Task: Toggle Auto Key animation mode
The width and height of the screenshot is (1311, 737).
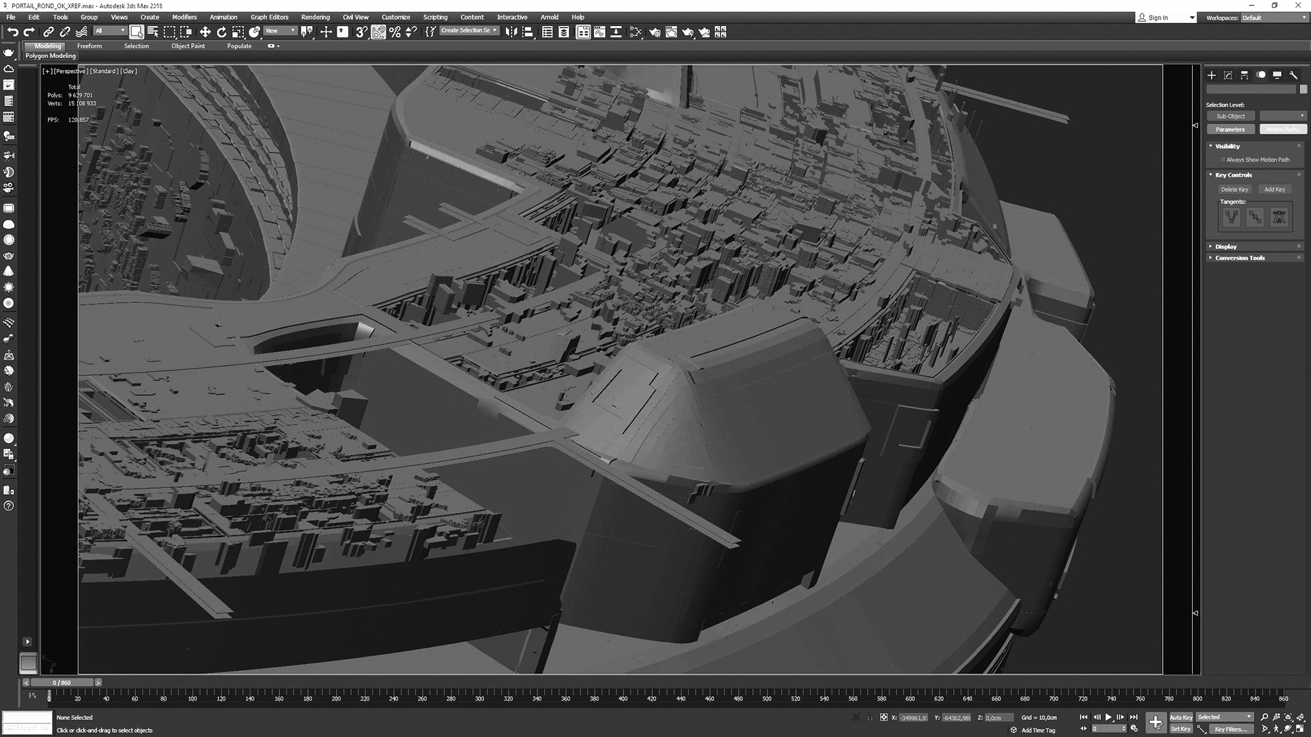Action: point(1181,717)
